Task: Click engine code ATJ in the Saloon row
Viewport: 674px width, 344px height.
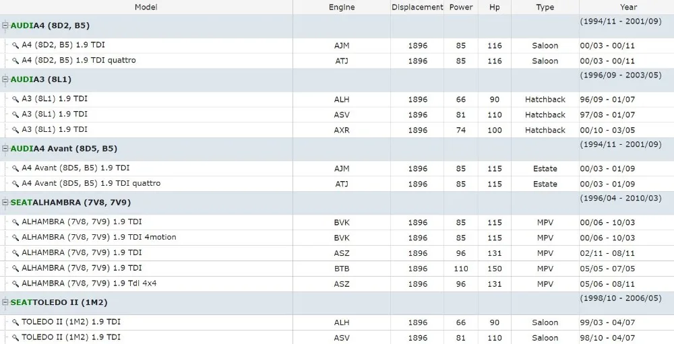Action: [x=342, y=61]
